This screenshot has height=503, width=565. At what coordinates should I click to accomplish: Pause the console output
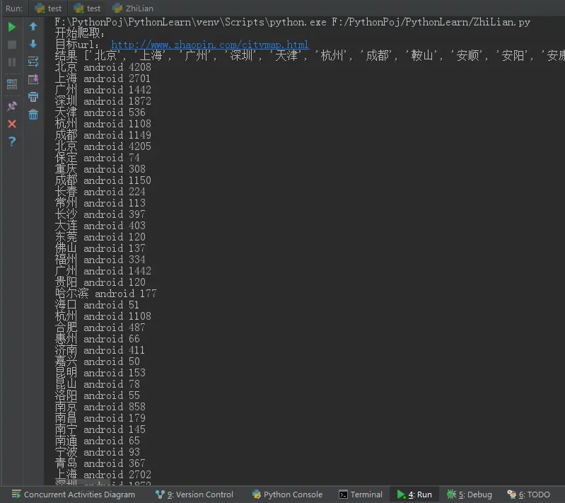12,62
